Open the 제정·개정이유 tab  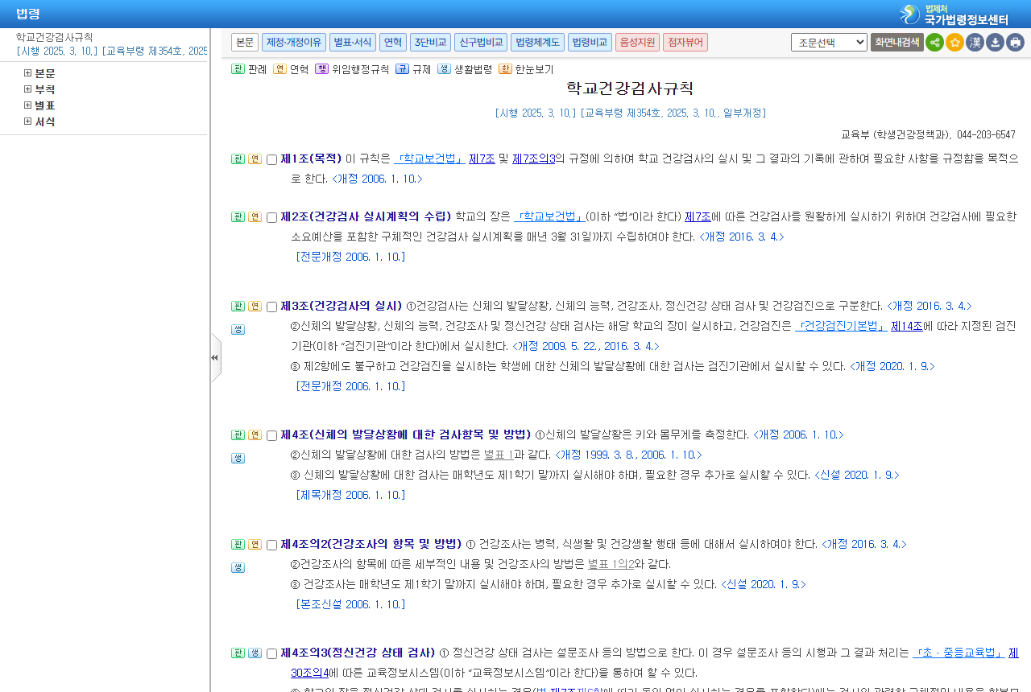click(x=294, y=43)
